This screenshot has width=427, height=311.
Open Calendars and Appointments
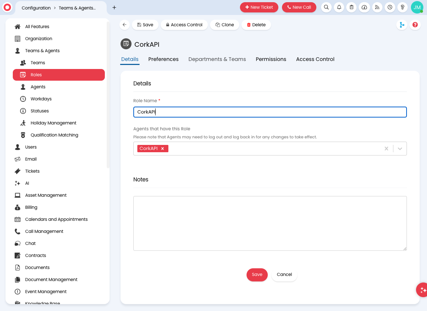pos(59,219)
